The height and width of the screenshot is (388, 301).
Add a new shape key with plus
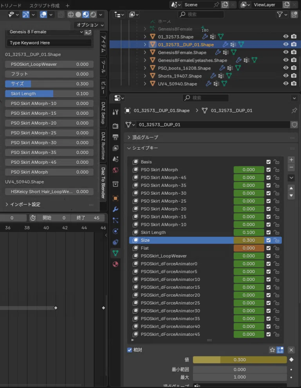(291, 160)
